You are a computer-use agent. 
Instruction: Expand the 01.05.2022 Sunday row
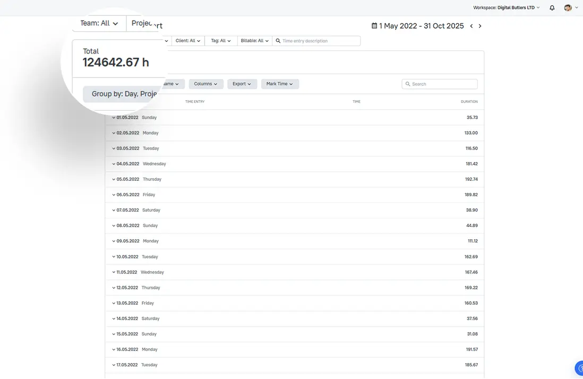[x=114, y=117]
